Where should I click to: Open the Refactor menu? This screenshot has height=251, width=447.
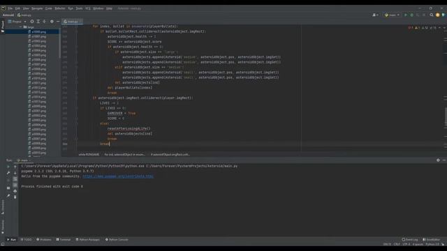(60, 8)
